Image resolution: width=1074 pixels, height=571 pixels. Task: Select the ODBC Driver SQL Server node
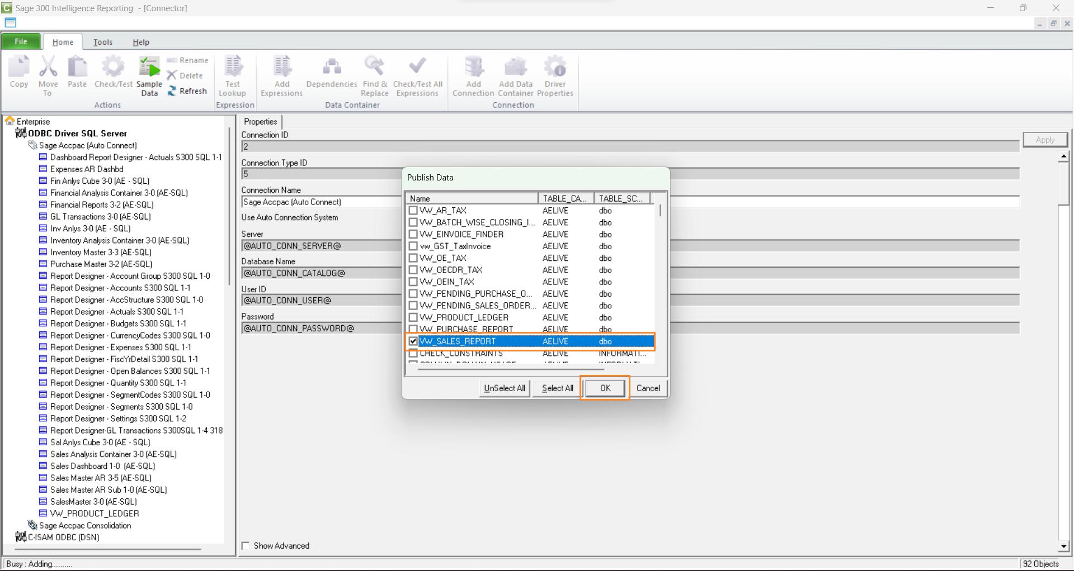coord(77,133)
